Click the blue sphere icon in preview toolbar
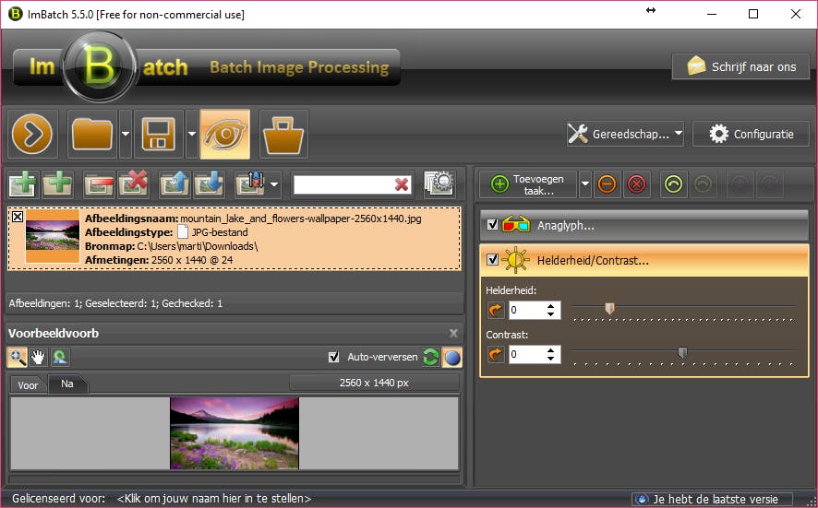Screen dimensions: 818x508 (452, 358)
